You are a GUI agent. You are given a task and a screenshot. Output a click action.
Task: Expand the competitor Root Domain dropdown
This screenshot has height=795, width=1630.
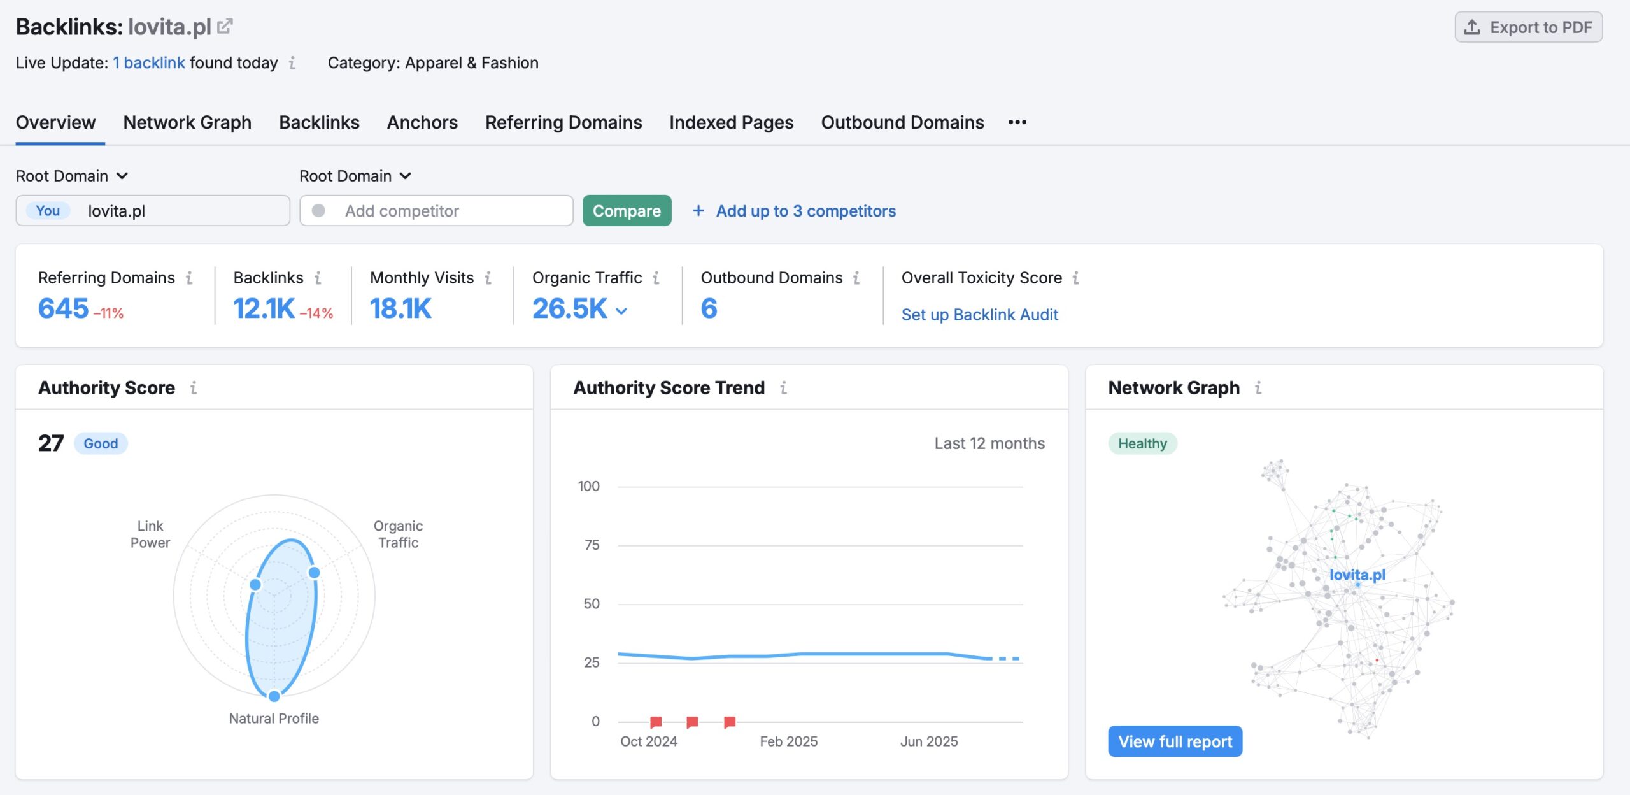coord(355,176)
